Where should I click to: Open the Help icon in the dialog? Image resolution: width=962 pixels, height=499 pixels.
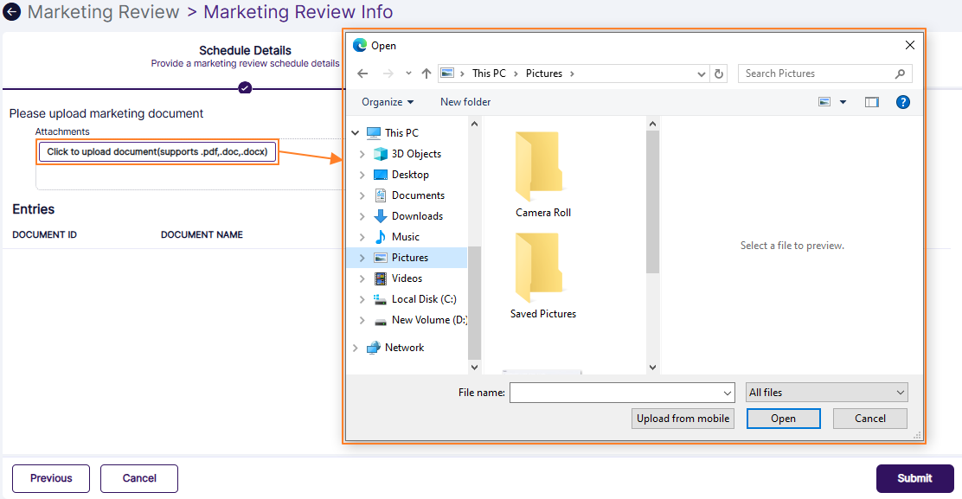click(902, 101)
